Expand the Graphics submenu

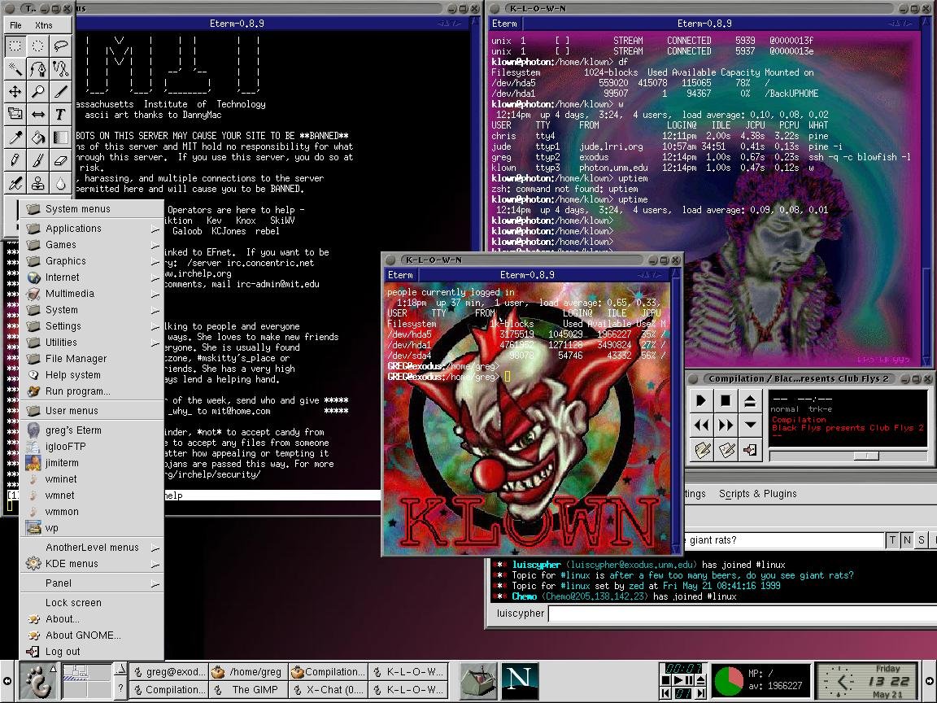91,260
